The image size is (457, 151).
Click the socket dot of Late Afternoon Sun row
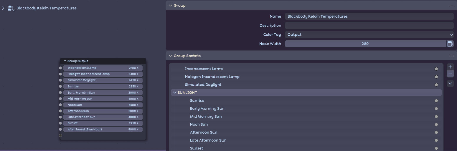(436, 140)
